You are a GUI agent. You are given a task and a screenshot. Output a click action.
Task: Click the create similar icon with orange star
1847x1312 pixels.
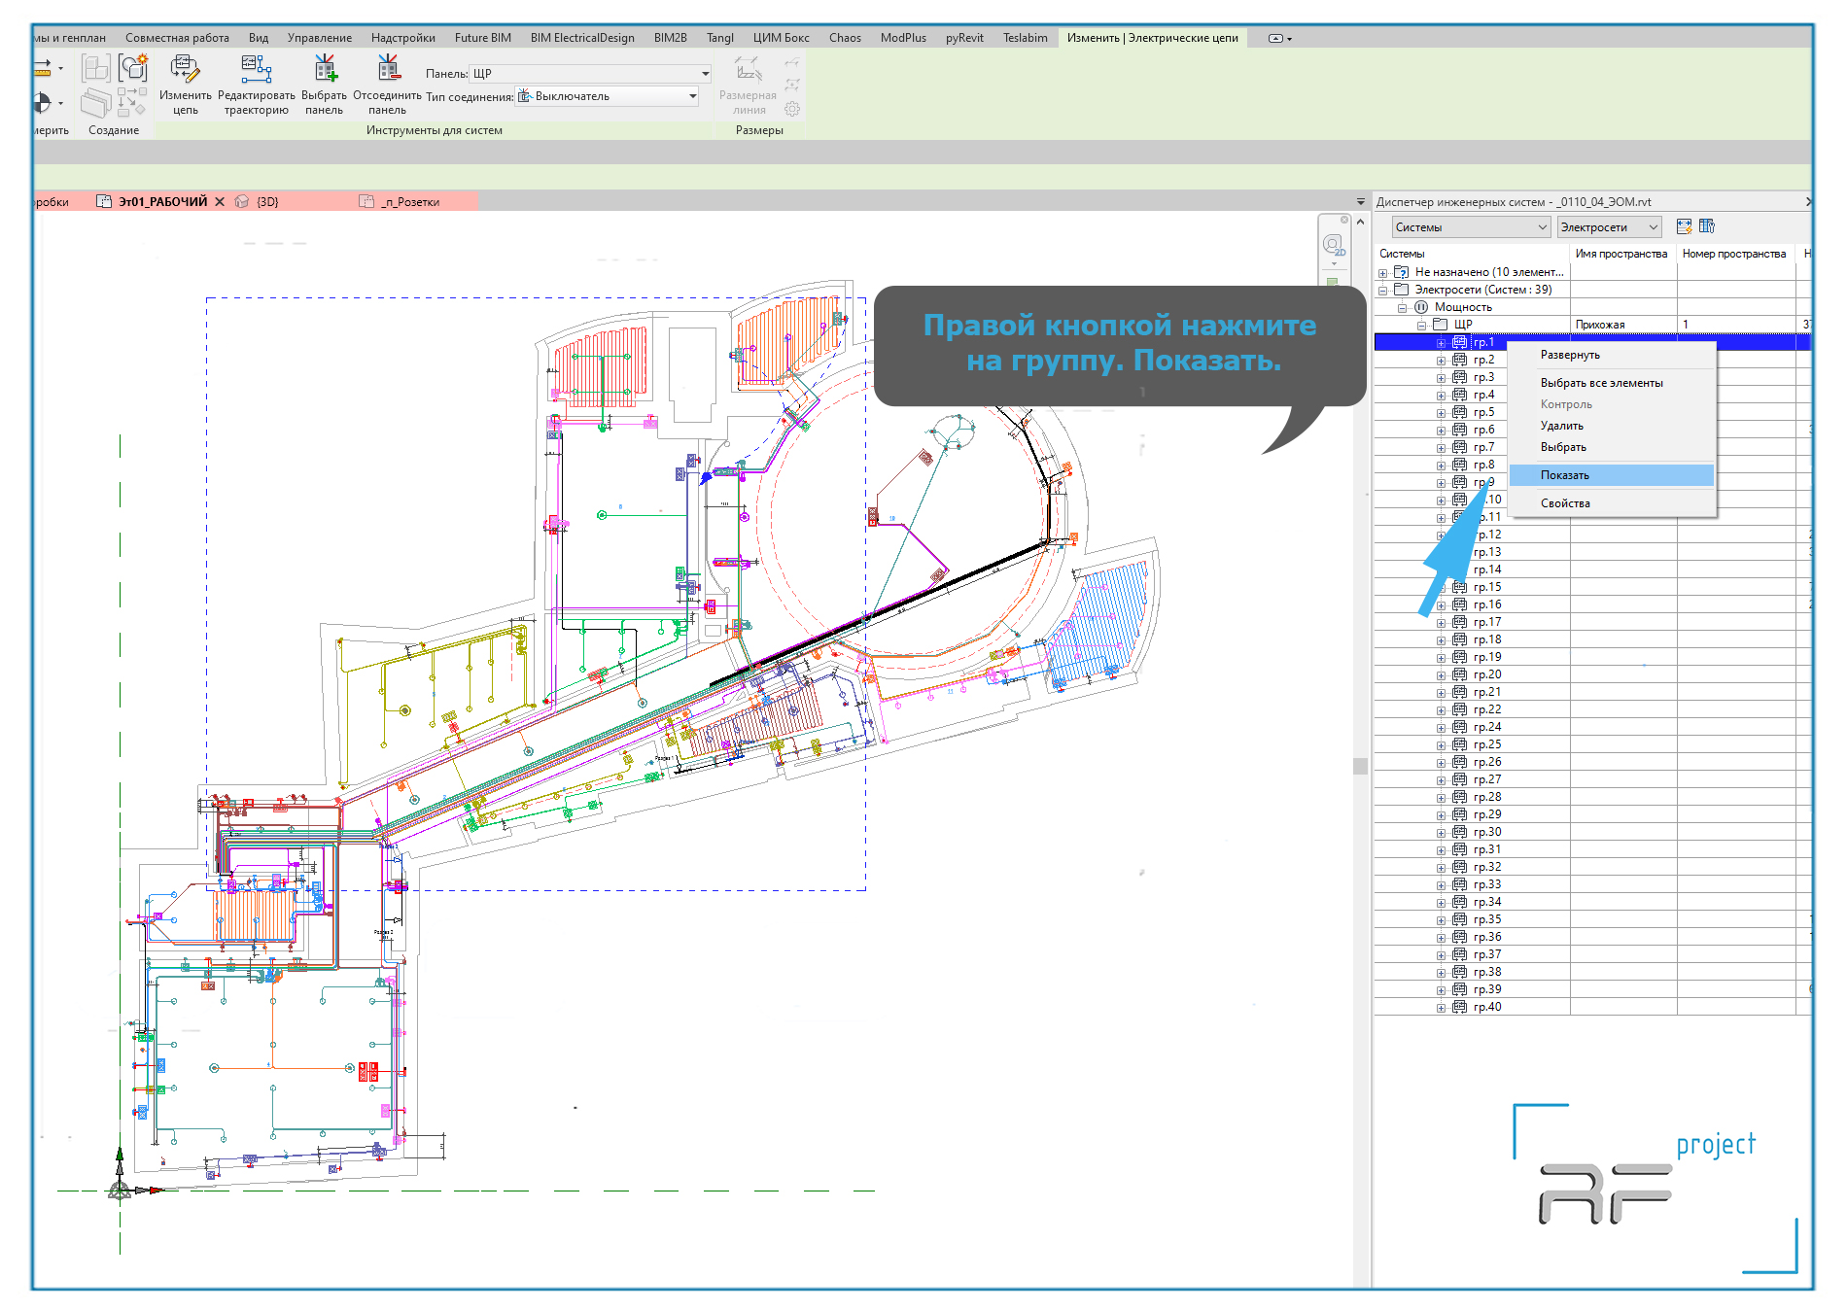pos(133,67)
